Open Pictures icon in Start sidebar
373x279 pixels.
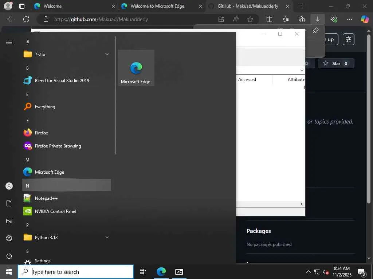(9, 221)
